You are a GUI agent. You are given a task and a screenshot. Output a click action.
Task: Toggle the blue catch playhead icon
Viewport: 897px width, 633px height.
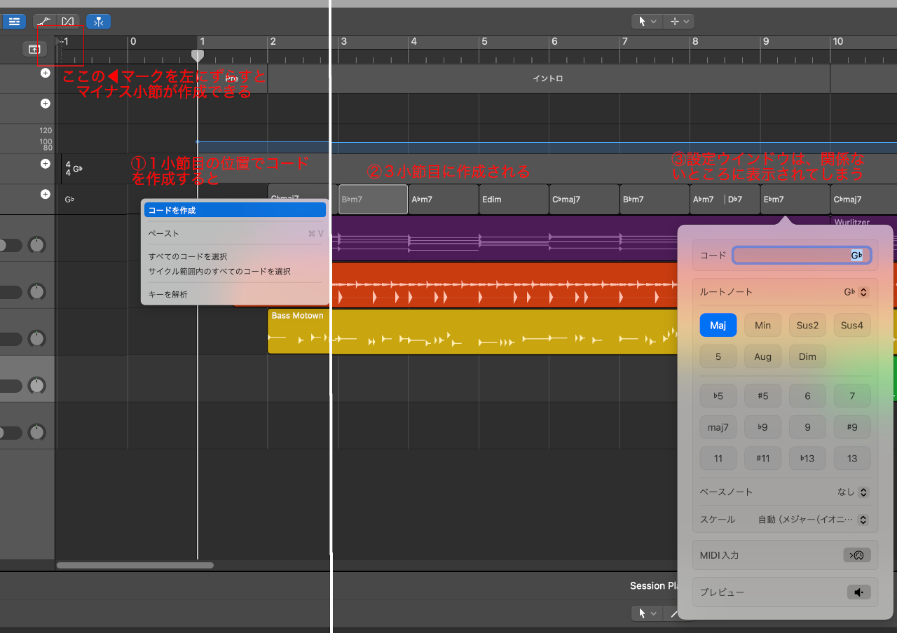tap(99, 22)
